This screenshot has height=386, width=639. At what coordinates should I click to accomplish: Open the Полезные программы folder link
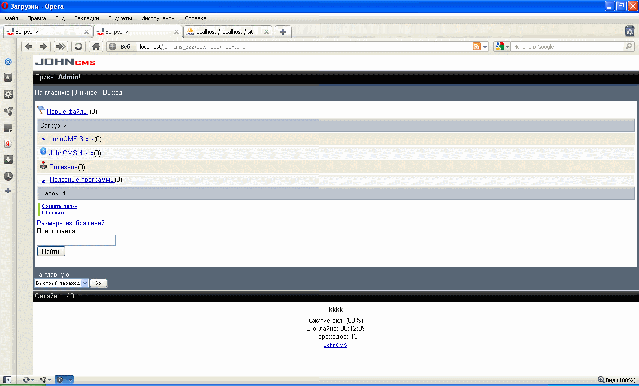point(82,180)
